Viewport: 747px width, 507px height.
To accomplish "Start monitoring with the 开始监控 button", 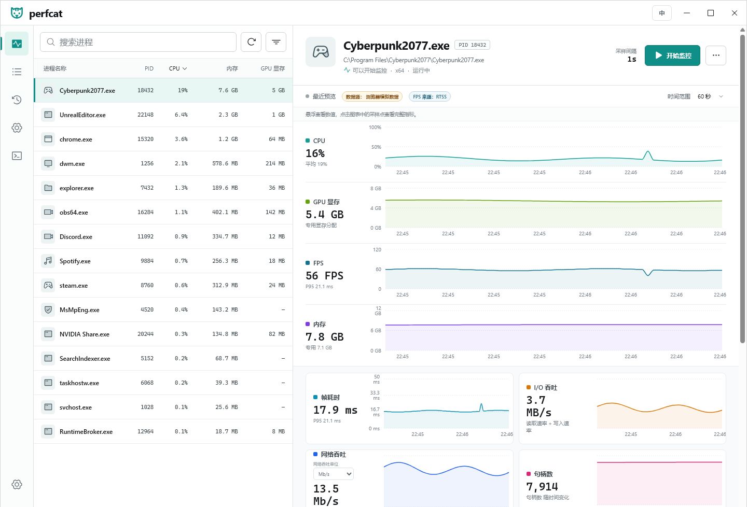I will click(x=672, y=55).
